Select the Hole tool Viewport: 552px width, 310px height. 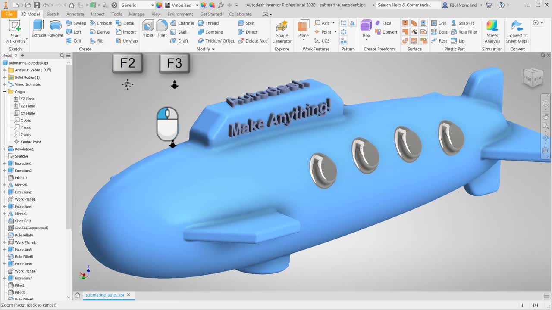tap(148, 29)
